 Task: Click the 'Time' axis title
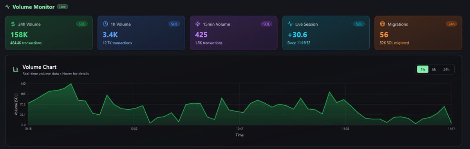pyautogui.click(x=240, y=135)
